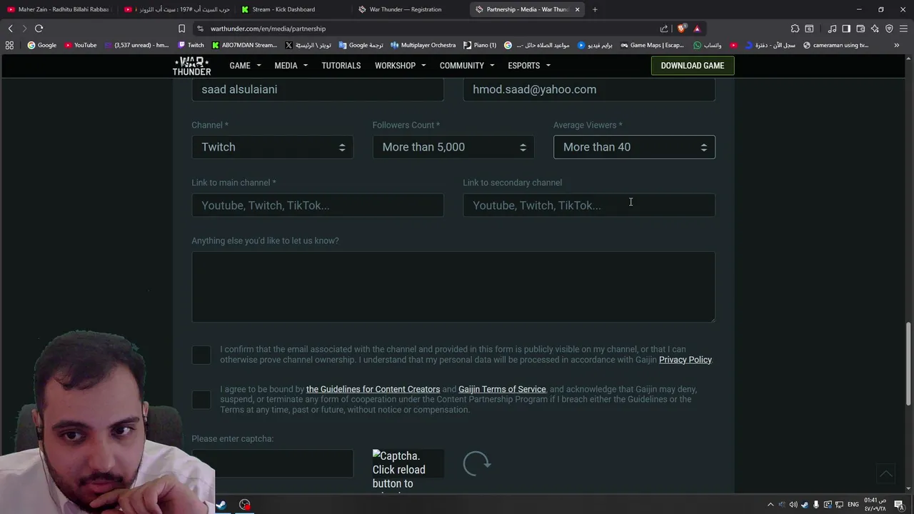Switch the ENG input language in taskbar
Image resolution: width=914 pixels, height=514 pixels.
click(853, 505)
